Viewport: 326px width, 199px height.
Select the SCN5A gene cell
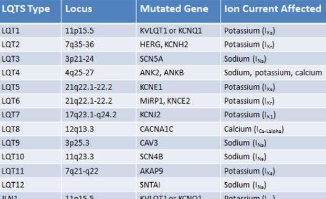tap(178, 59)
